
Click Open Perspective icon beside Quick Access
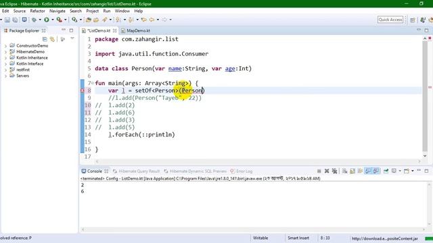pyautogui.click(x=413, y=20)
